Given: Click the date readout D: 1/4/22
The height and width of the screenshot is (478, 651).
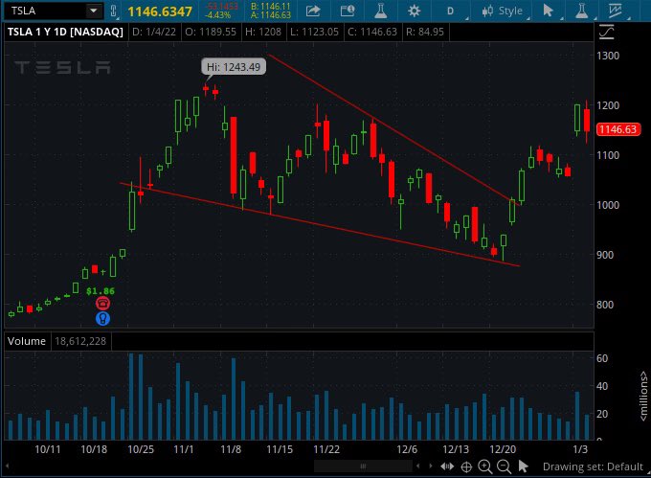Looking at the screenshot, I should point(154,32).
